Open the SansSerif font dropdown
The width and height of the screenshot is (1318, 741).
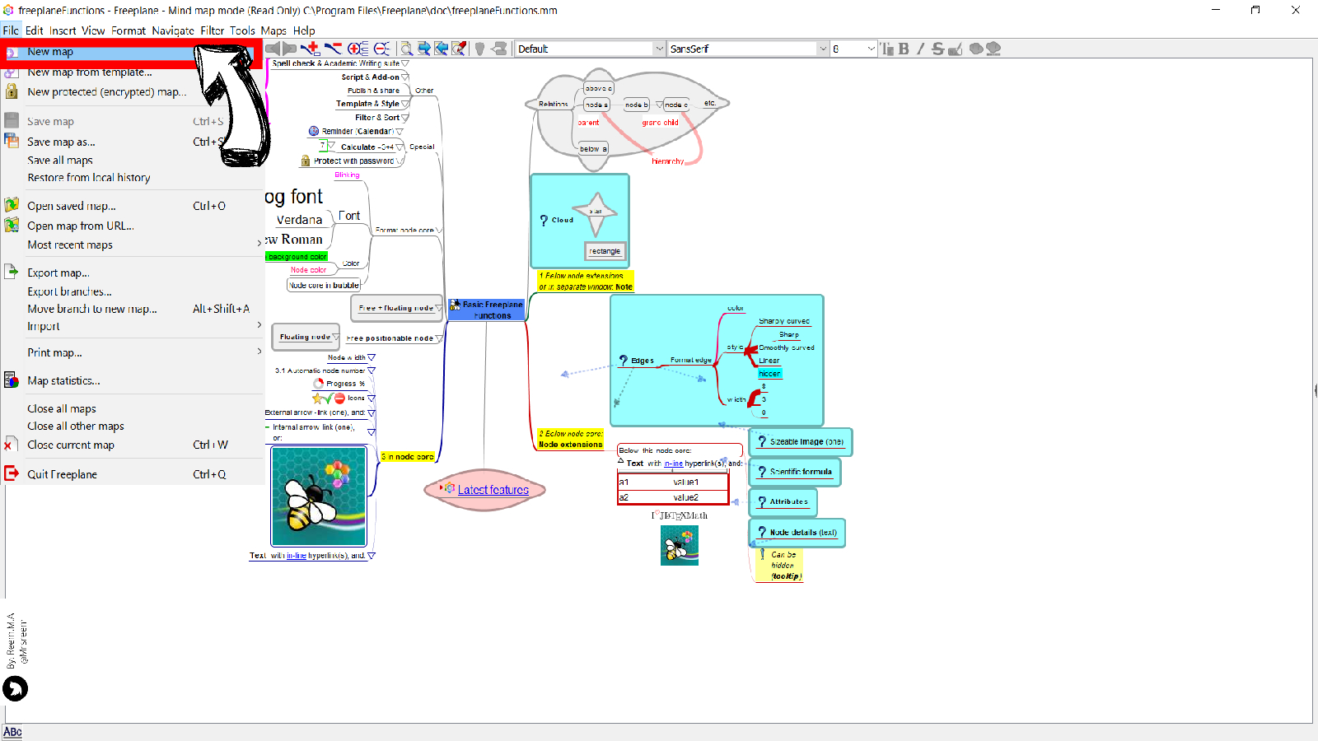(x=822, y=49)
